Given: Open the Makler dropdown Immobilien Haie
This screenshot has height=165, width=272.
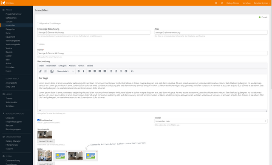Looking at the screenshot, I should point(211,121).
